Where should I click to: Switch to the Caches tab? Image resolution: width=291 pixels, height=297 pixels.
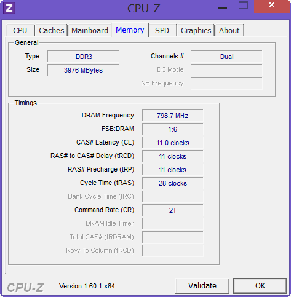(52, 30)
